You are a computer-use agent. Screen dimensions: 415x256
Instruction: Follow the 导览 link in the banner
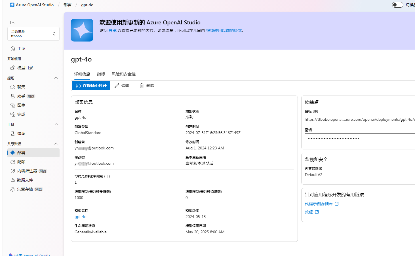point(113,31)
